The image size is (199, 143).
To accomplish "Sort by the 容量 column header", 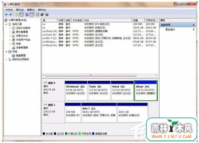I will [138, 20].
